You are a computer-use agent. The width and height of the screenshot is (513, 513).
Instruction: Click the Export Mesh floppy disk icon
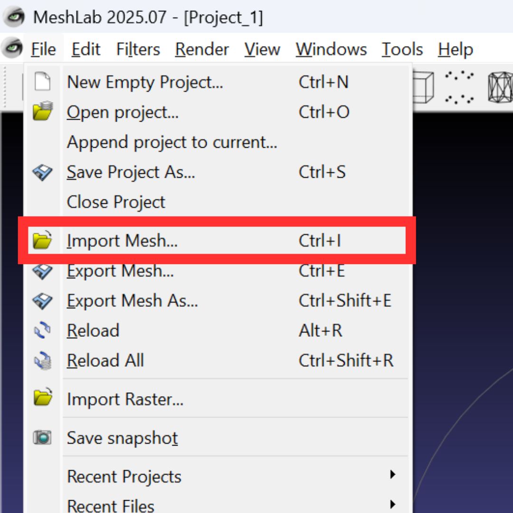(x=43, y=271)
